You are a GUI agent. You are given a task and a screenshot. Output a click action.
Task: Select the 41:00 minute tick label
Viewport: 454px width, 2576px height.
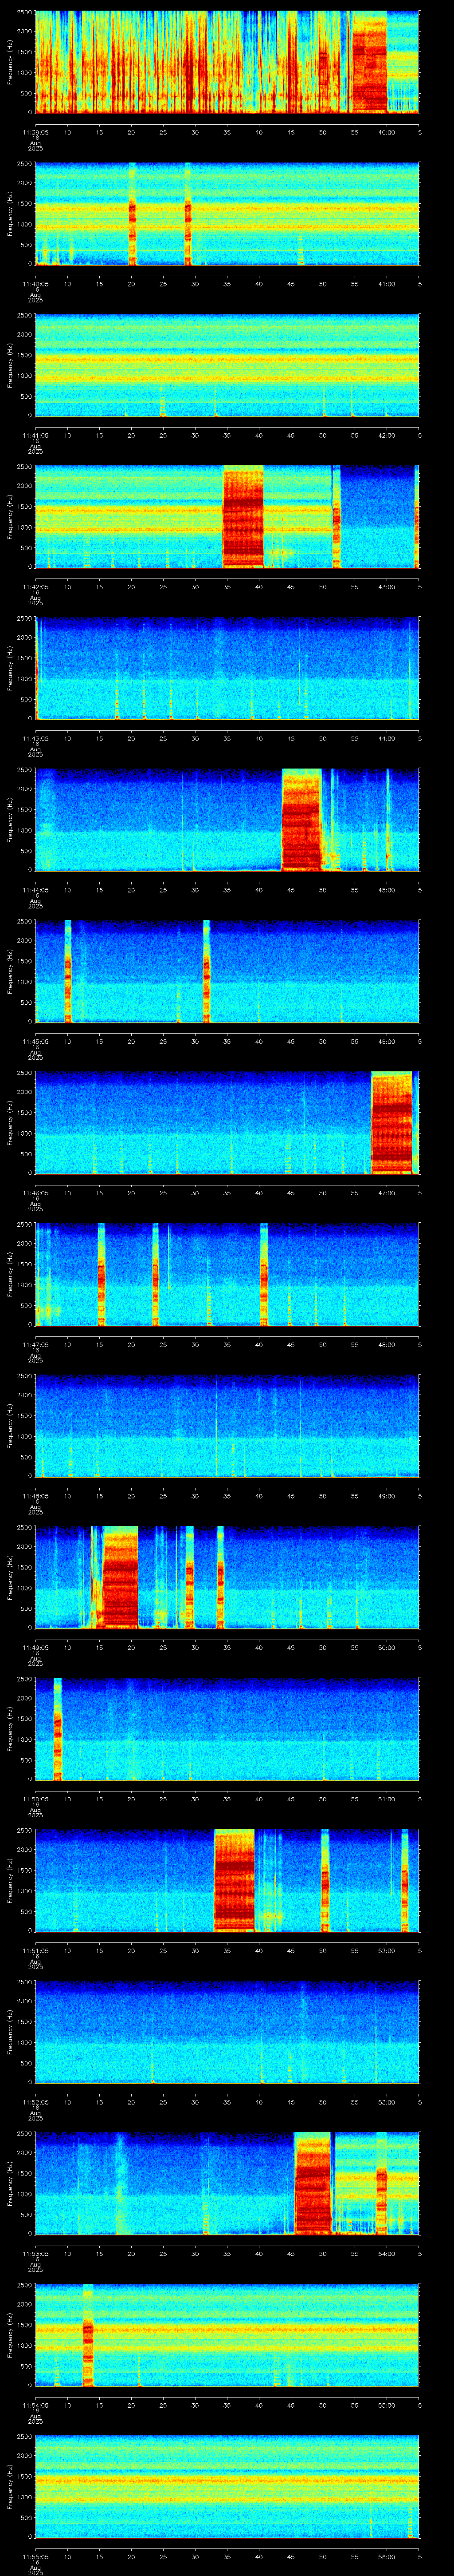pyautogui.click(x=386, y=284)
